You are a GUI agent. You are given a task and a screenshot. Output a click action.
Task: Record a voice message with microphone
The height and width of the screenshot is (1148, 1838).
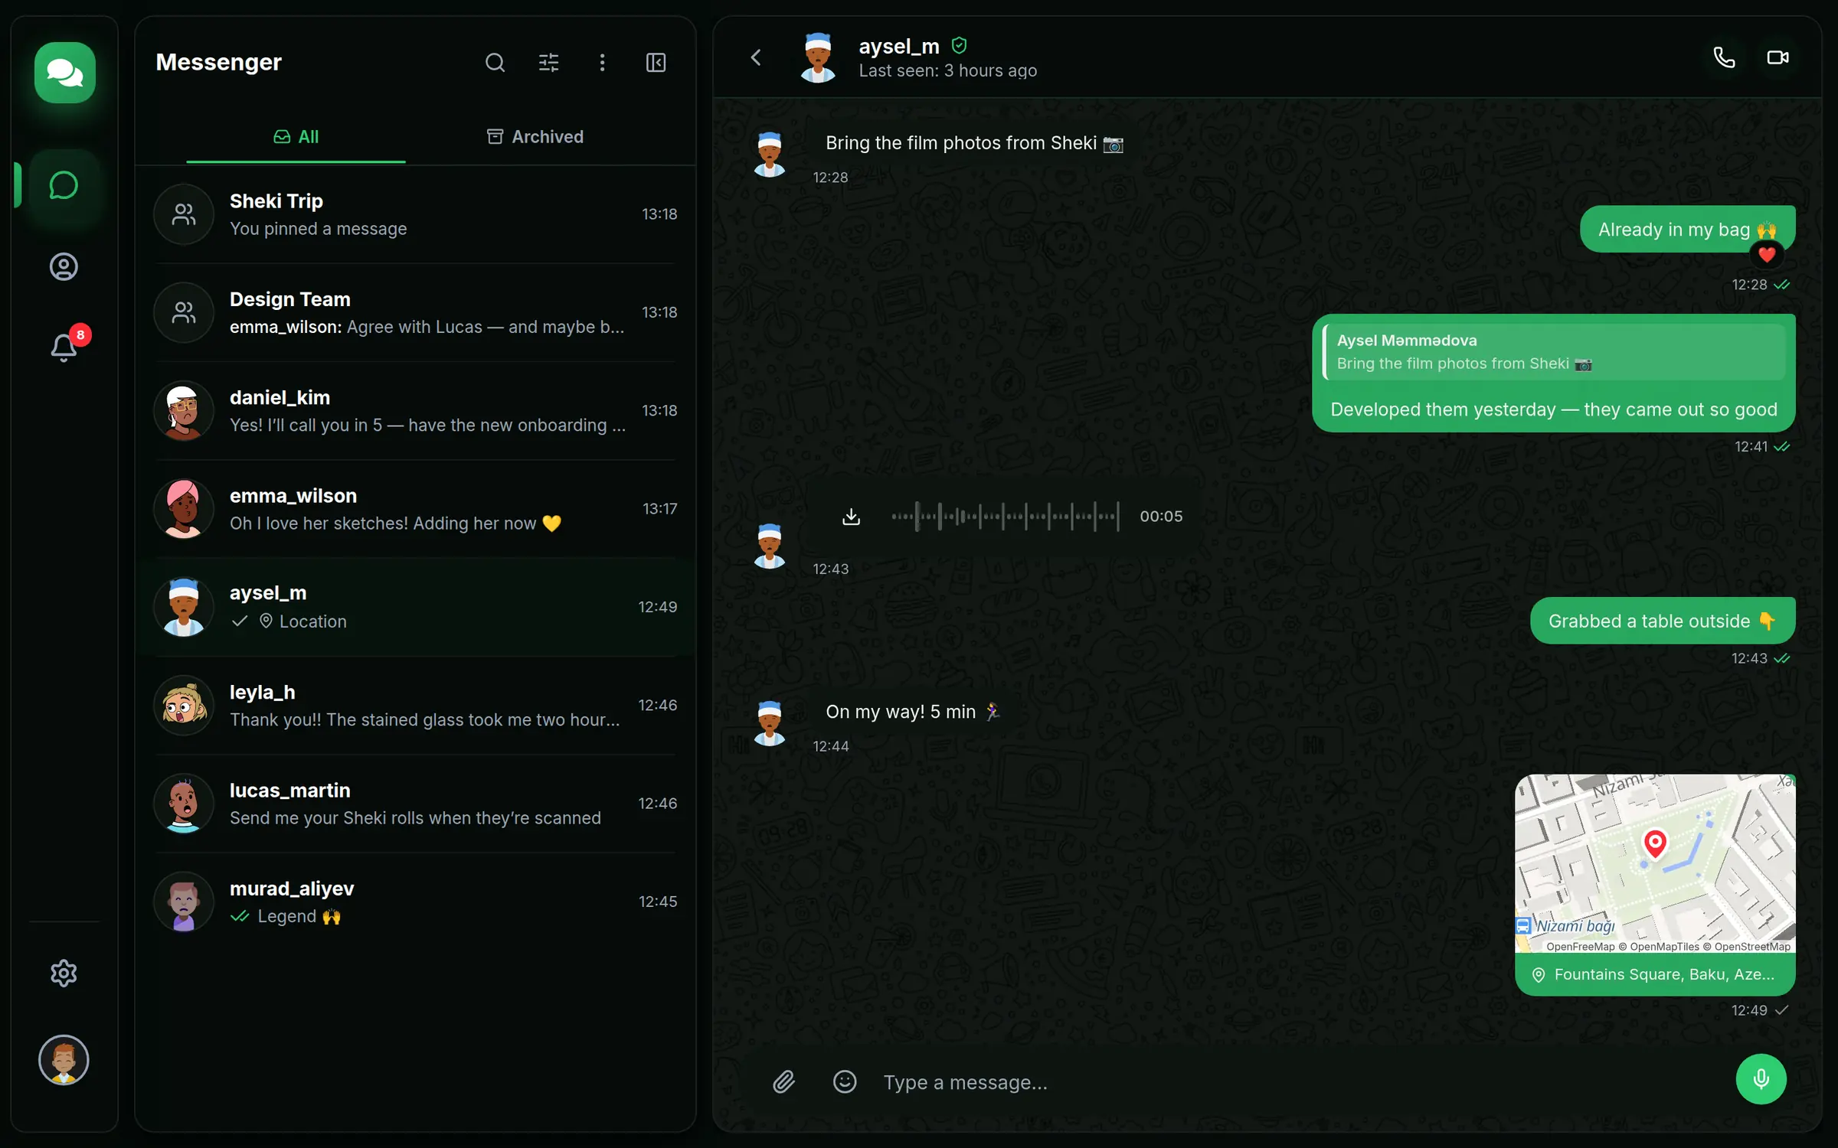[1761, 1079]
